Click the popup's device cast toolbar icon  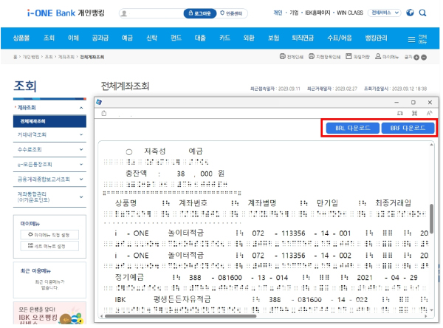400,113
